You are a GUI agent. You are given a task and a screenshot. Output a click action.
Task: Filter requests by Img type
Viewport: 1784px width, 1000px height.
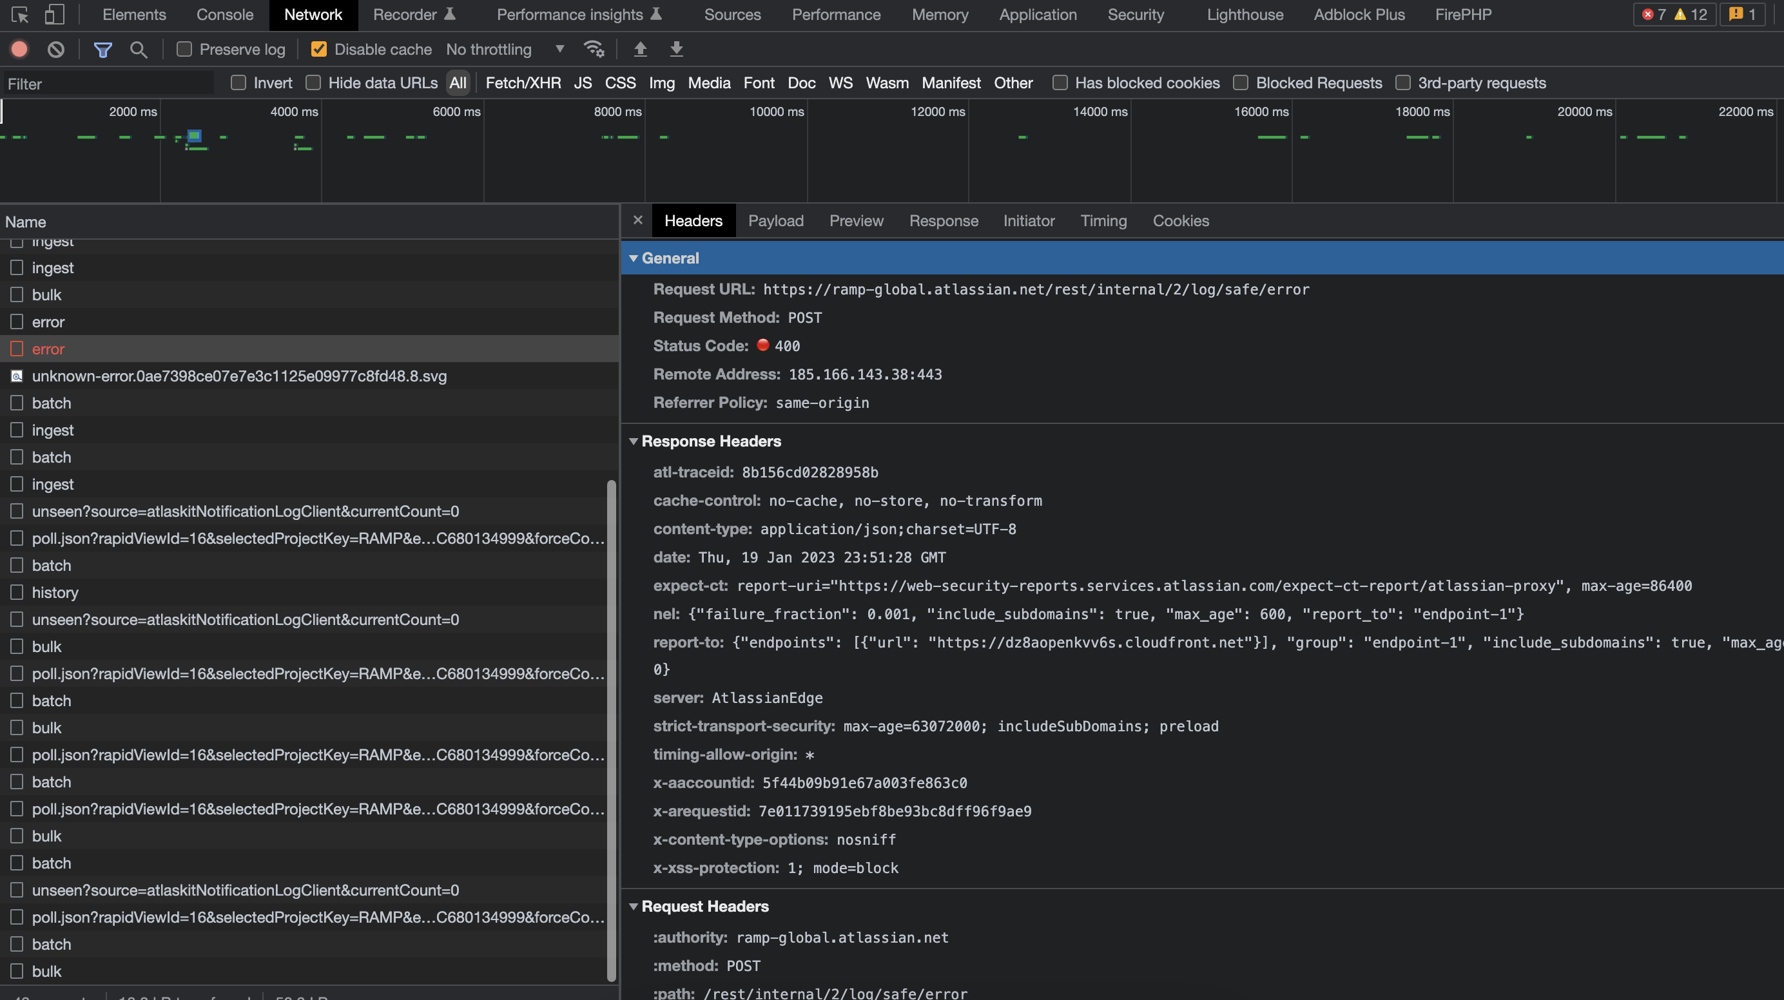[661, 83]
